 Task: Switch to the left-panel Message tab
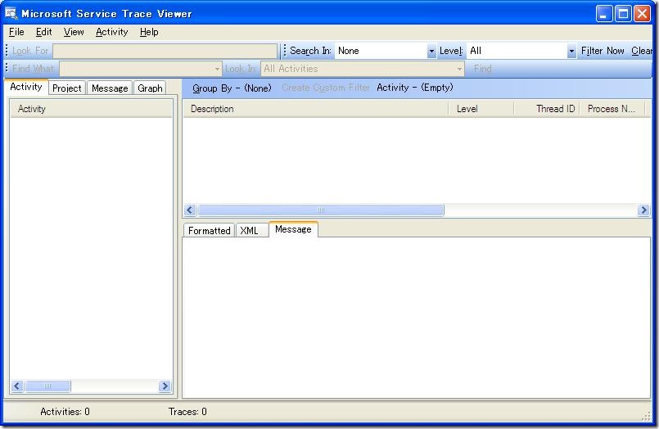pyautogui.click(x=110, y=88)
